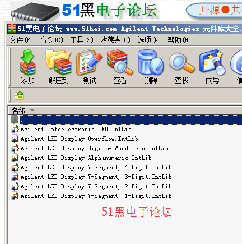Select Agilent Optoelectronic LED.IntLib file
This screenshot has width=242, height=244.
point(76,129)
